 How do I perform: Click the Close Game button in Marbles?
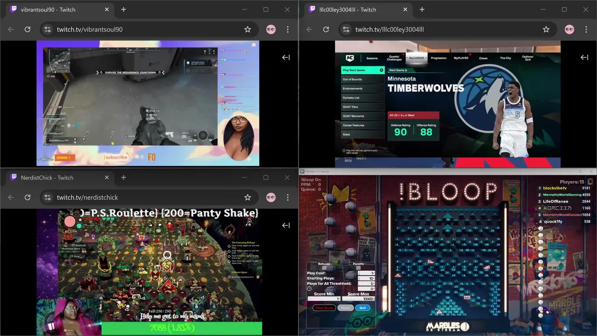pos(324,308)
